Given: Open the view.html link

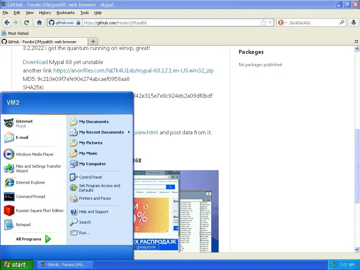Looking at the screenshot, I should [x=146, y=133].
